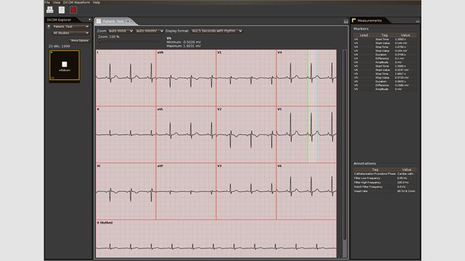The width and height of the screenshot is (465, 261).
Task: Open the auto mm/s zoom dropdown
Action: (x=120, y=31)
